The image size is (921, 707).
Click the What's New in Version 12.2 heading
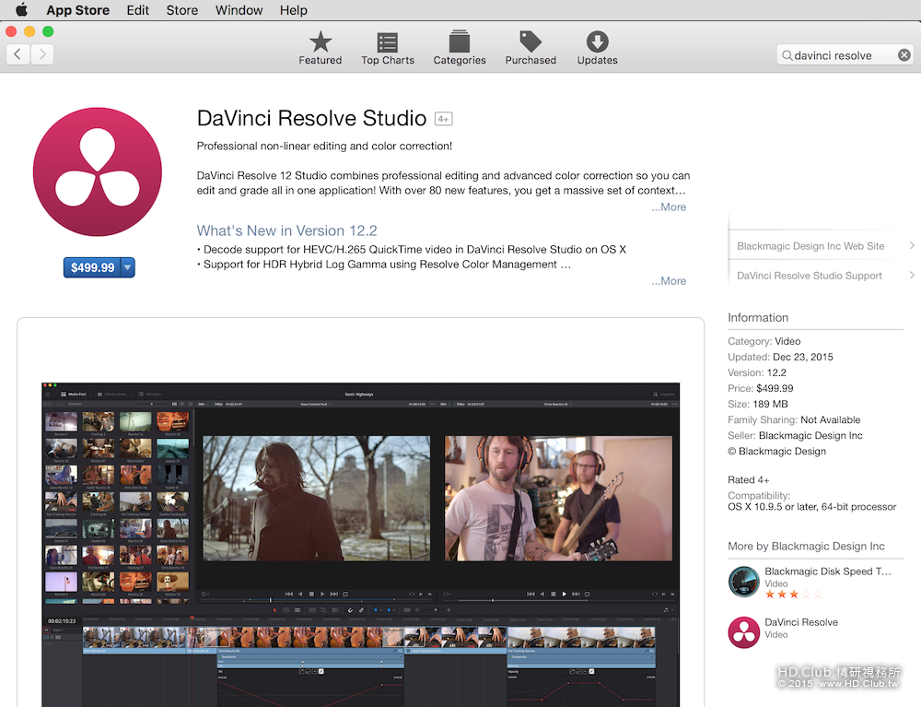tap(286, 230)
